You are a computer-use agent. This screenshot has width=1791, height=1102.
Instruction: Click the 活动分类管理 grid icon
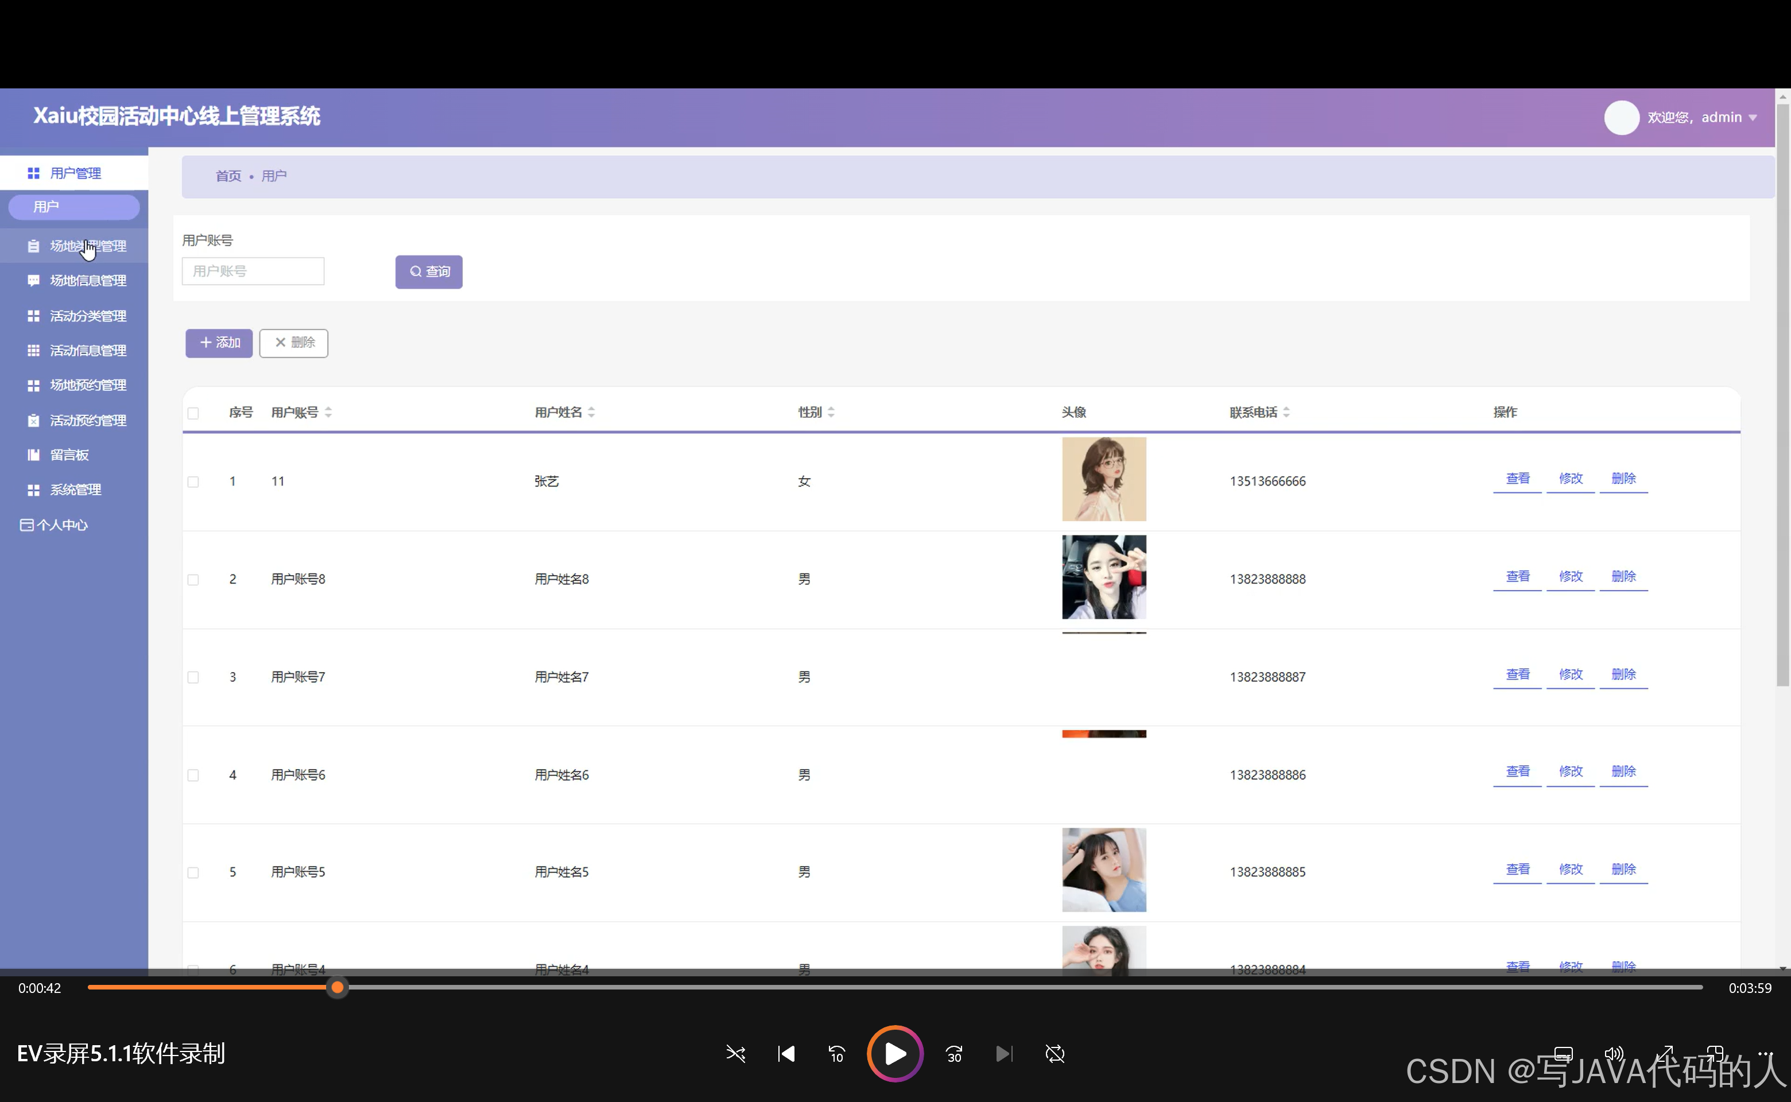click(x=33, y=316)
